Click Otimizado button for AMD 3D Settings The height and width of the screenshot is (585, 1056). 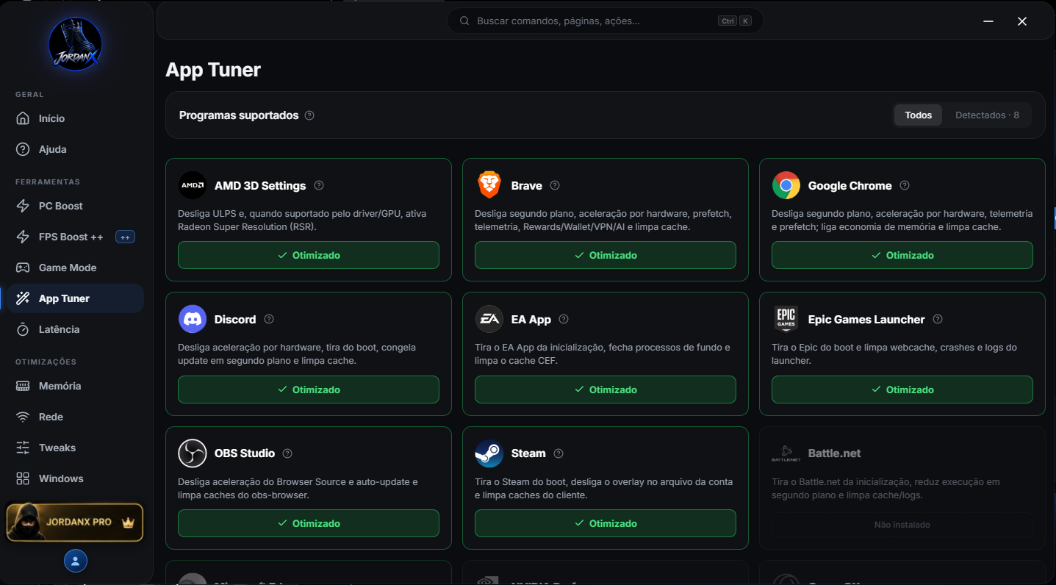click(309, 255)
